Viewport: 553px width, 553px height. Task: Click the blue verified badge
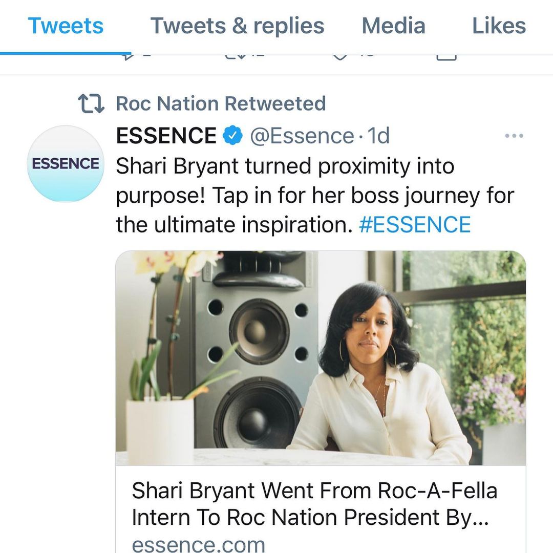[233, 136]
